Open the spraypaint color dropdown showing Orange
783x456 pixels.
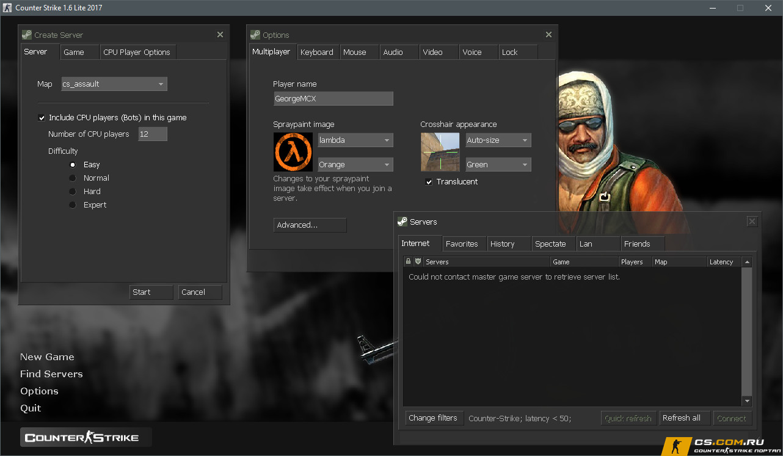tap(355, 165)
